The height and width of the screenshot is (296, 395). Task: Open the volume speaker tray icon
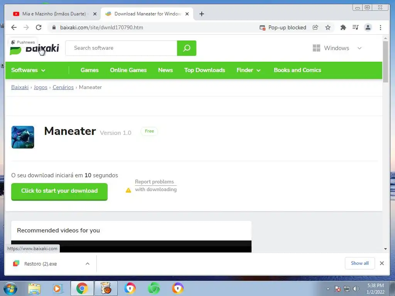coord(356,289)
